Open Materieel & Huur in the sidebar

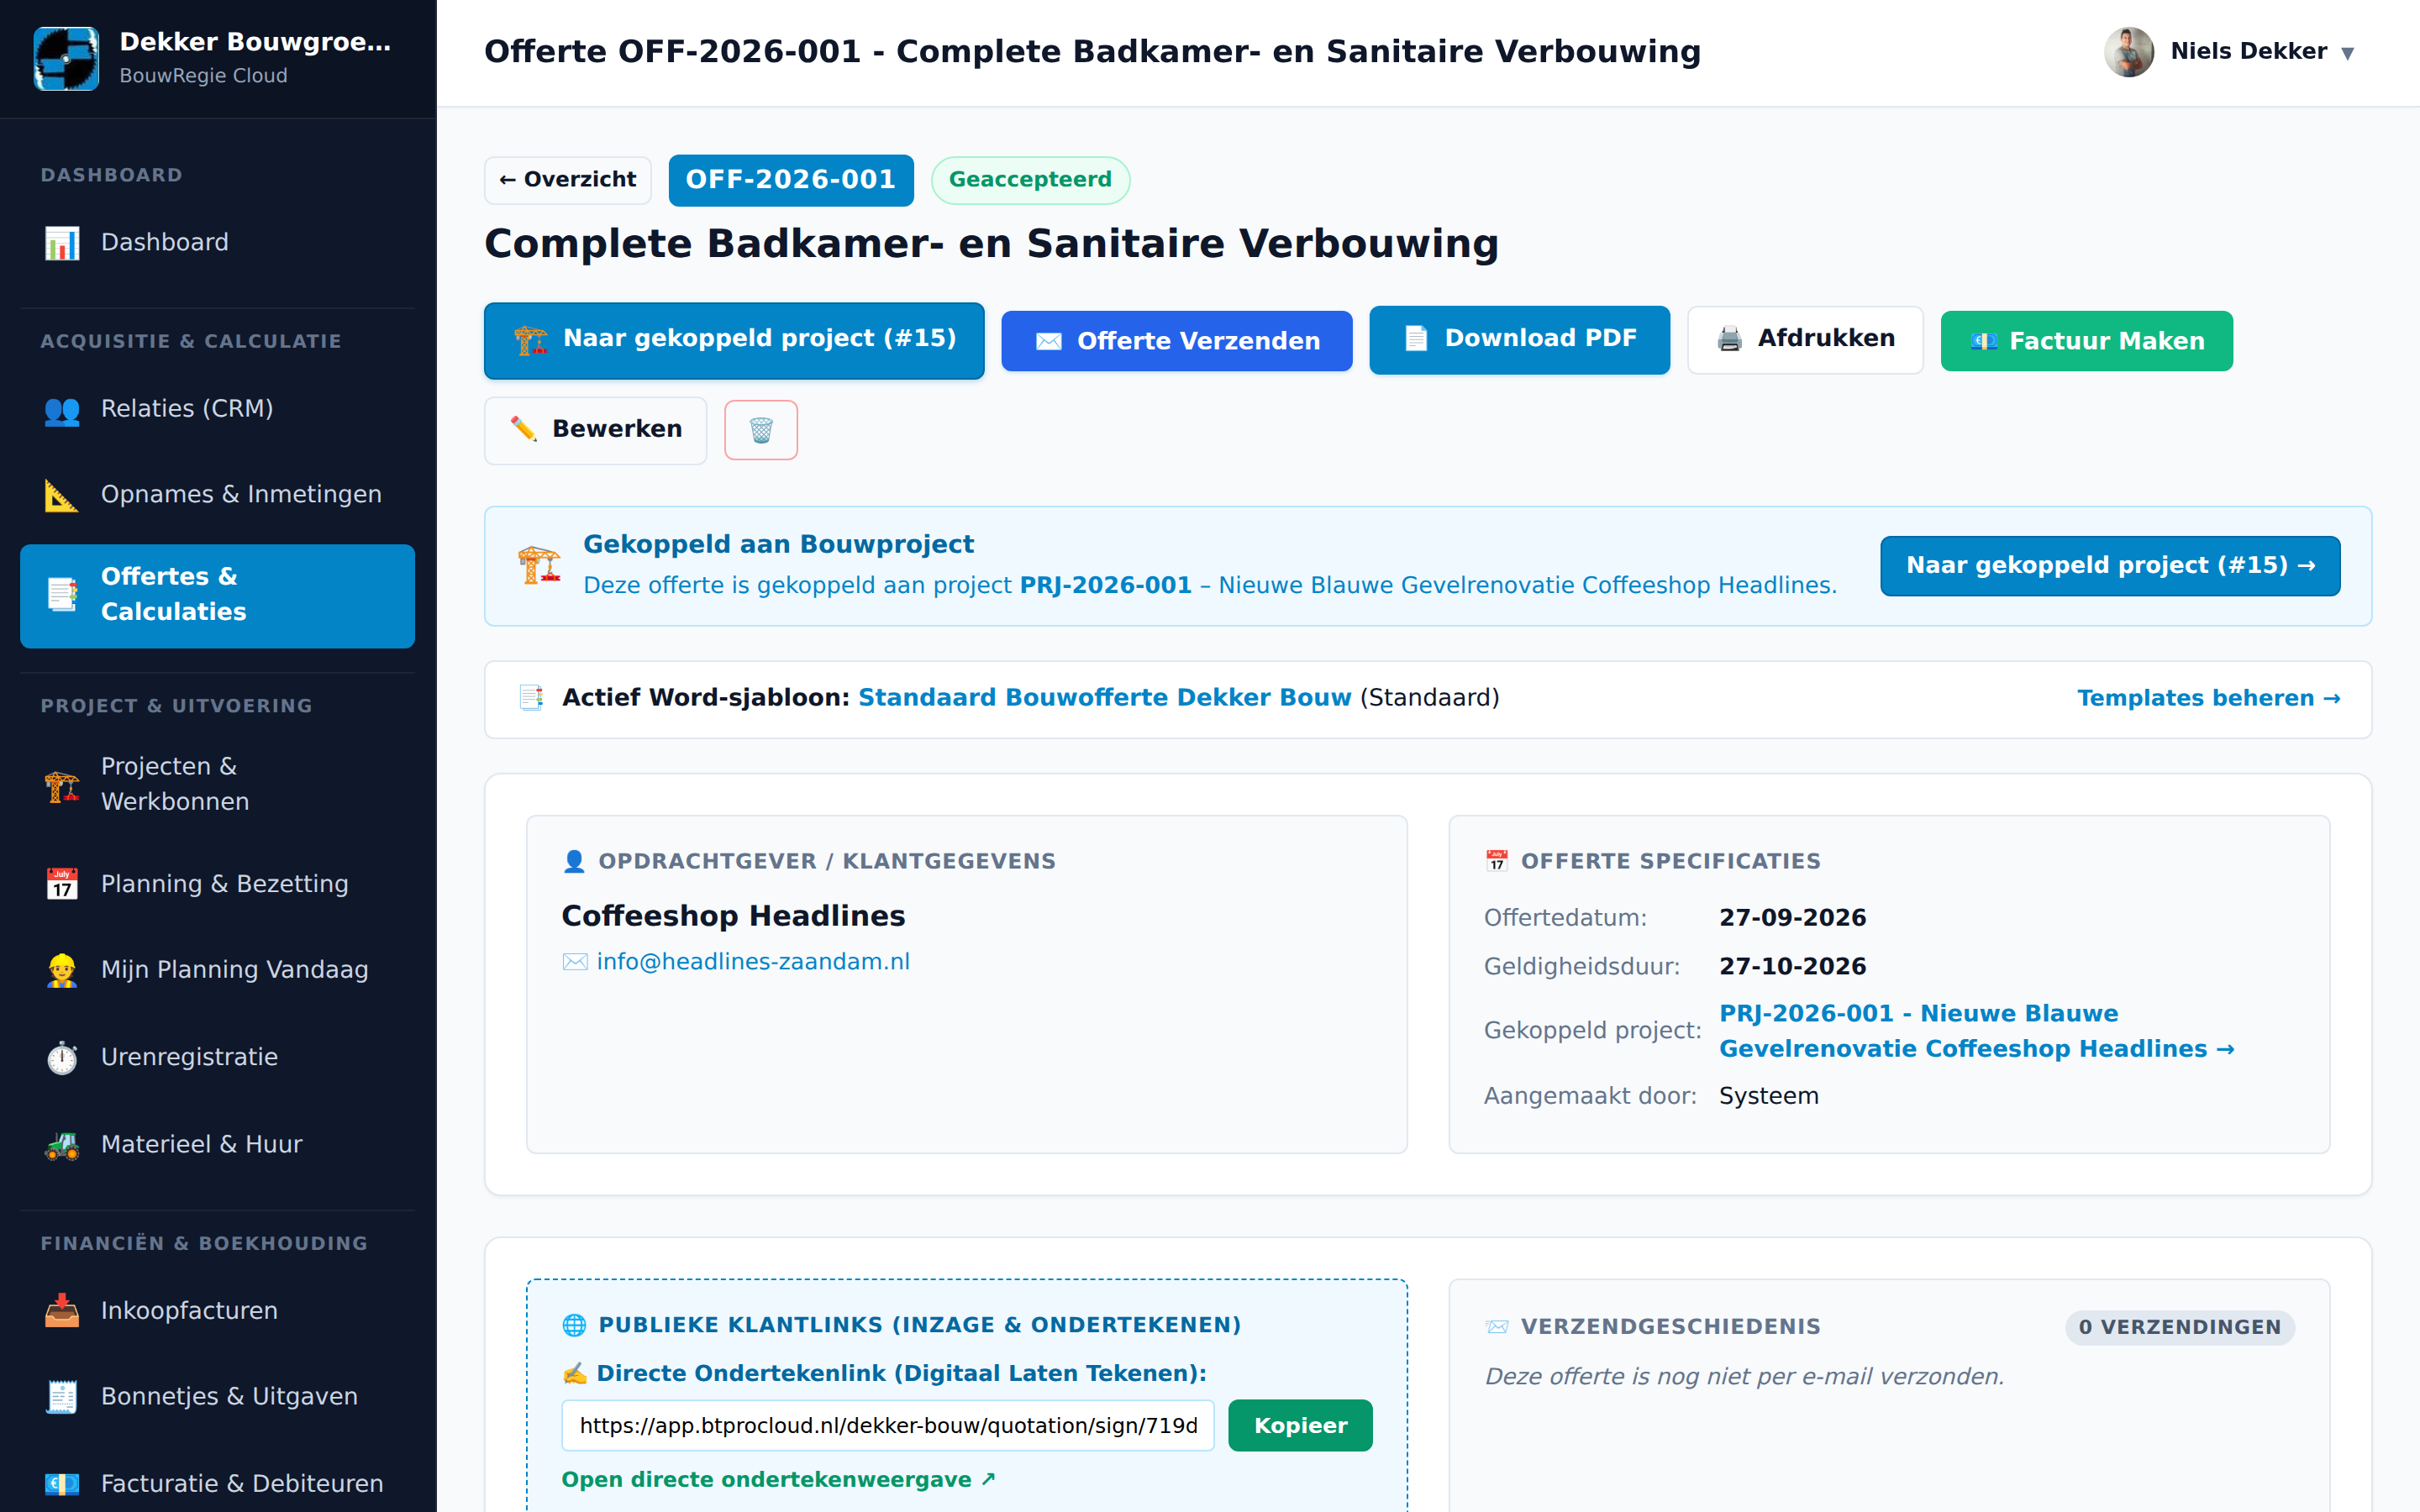coord(218,1145)
